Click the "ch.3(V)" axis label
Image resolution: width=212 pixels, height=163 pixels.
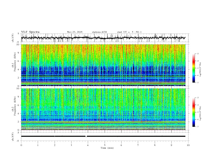[x=13, y=137]
